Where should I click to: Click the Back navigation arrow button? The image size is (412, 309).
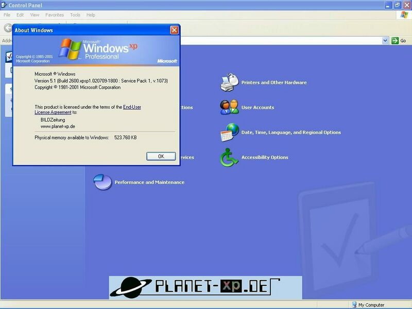tap(8, 28)
